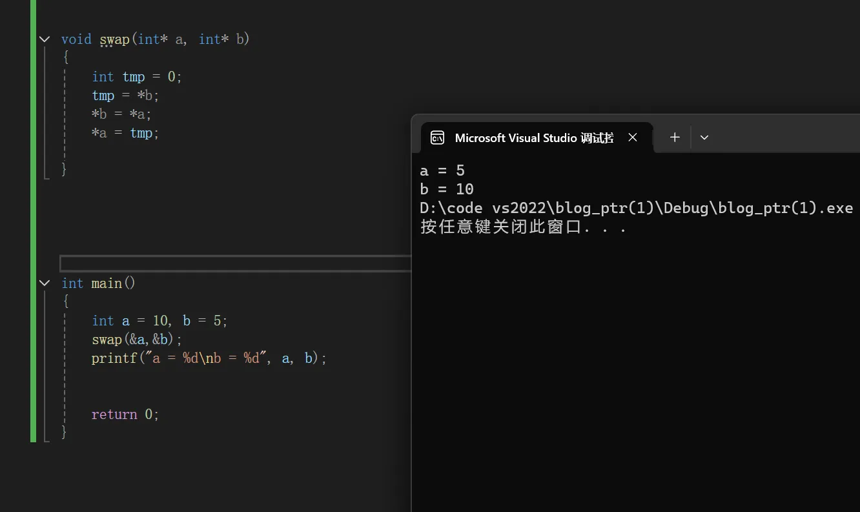
Task: Open a new terminal tab with plus button
Action: (x=675, y=137)
